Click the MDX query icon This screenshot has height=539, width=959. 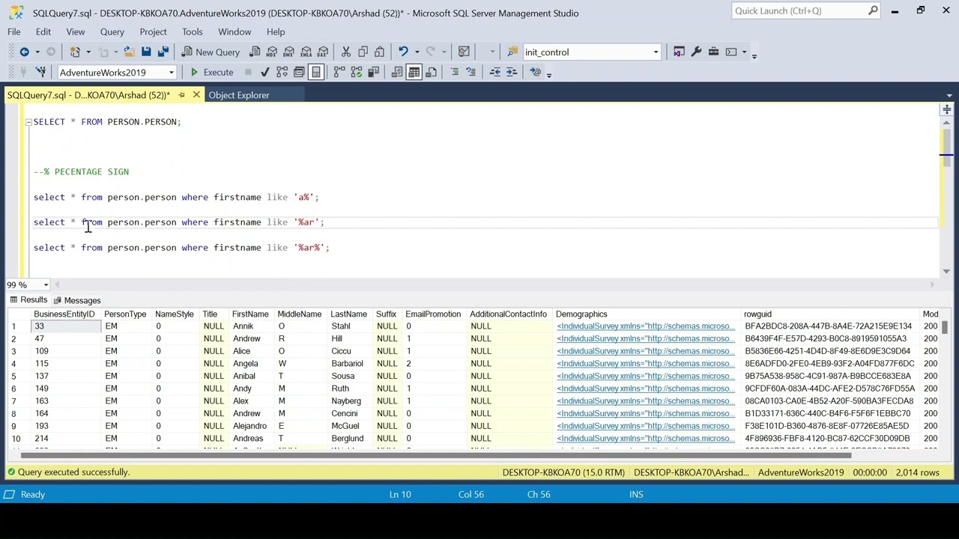[272, 52]
